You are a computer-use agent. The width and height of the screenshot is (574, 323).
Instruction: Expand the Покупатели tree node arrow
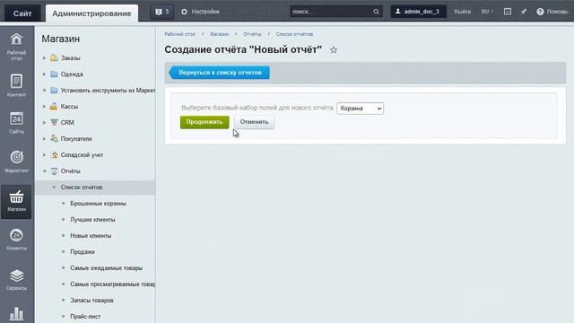(x=44, y=138)
